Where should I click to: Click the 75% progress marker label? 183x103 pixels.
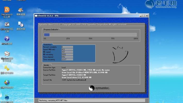coord(113,39)
